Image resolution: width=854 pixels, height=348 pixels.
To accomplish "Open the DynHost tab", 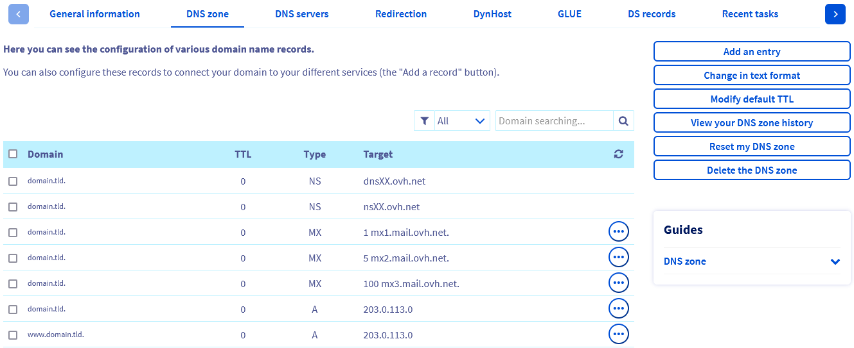I will [x=492, y=13].
